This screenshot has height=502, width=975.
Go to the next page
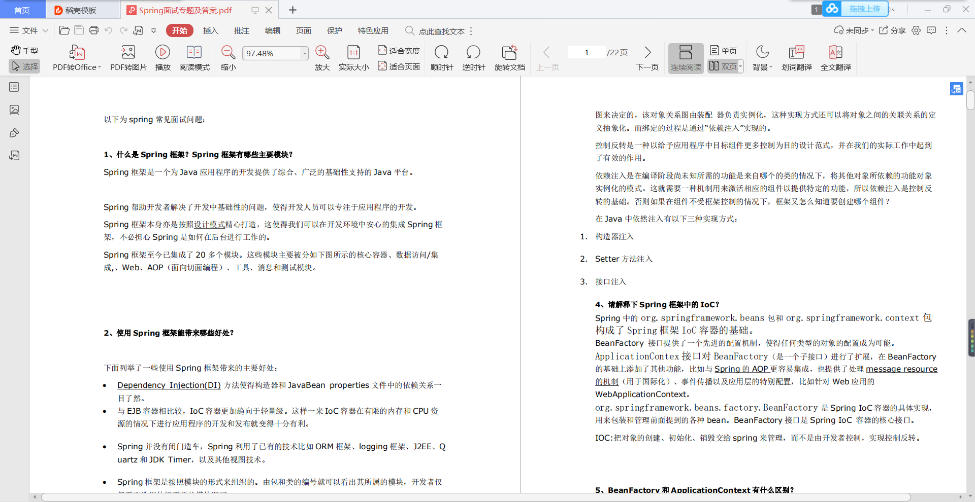click(647, 58)
